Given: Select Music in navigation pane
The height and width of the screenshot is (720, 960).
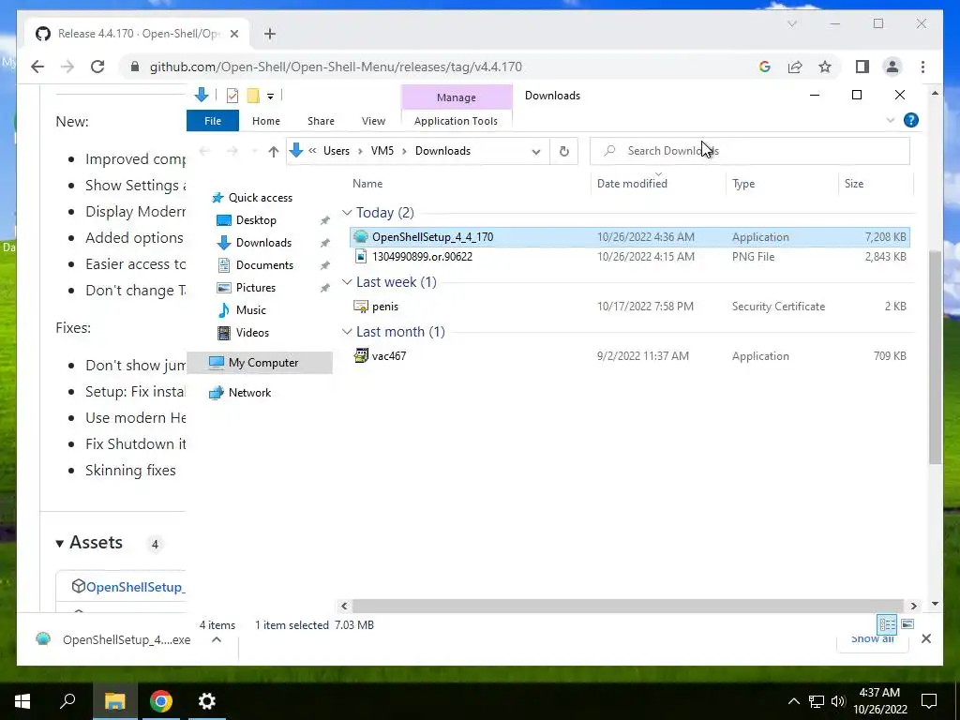Looking at the screenshot, I should pyautogui.click(x=250, y=309).
